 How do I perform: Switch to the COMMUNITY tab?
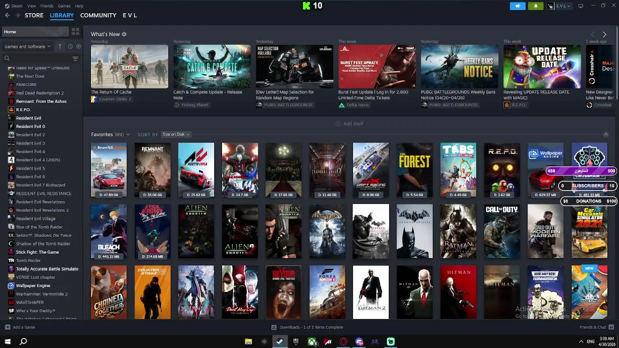pyautogui.click(x=98, y=15)
